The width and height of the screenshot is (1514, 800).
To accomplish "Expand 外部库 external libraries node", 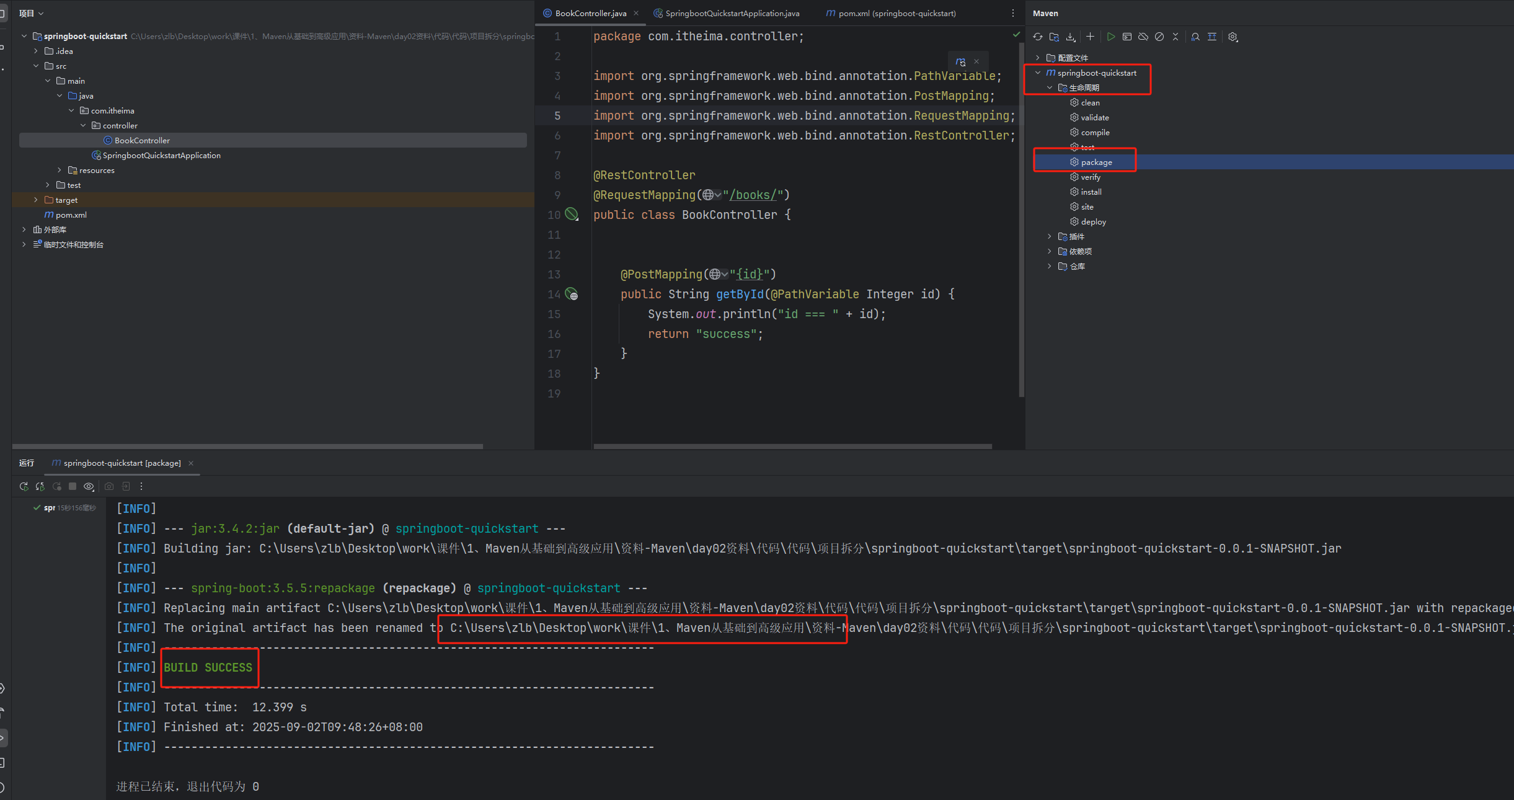I will coord(24,229).
